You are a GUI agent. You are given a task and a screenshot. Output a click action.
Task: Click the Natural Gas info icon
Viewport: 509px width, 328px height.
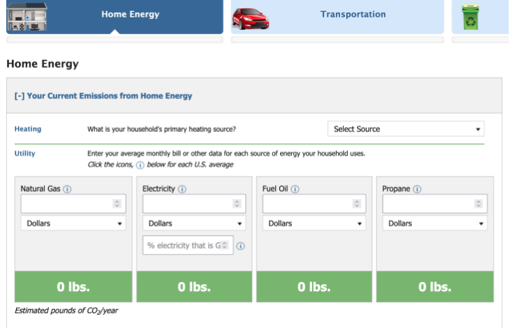67,189
